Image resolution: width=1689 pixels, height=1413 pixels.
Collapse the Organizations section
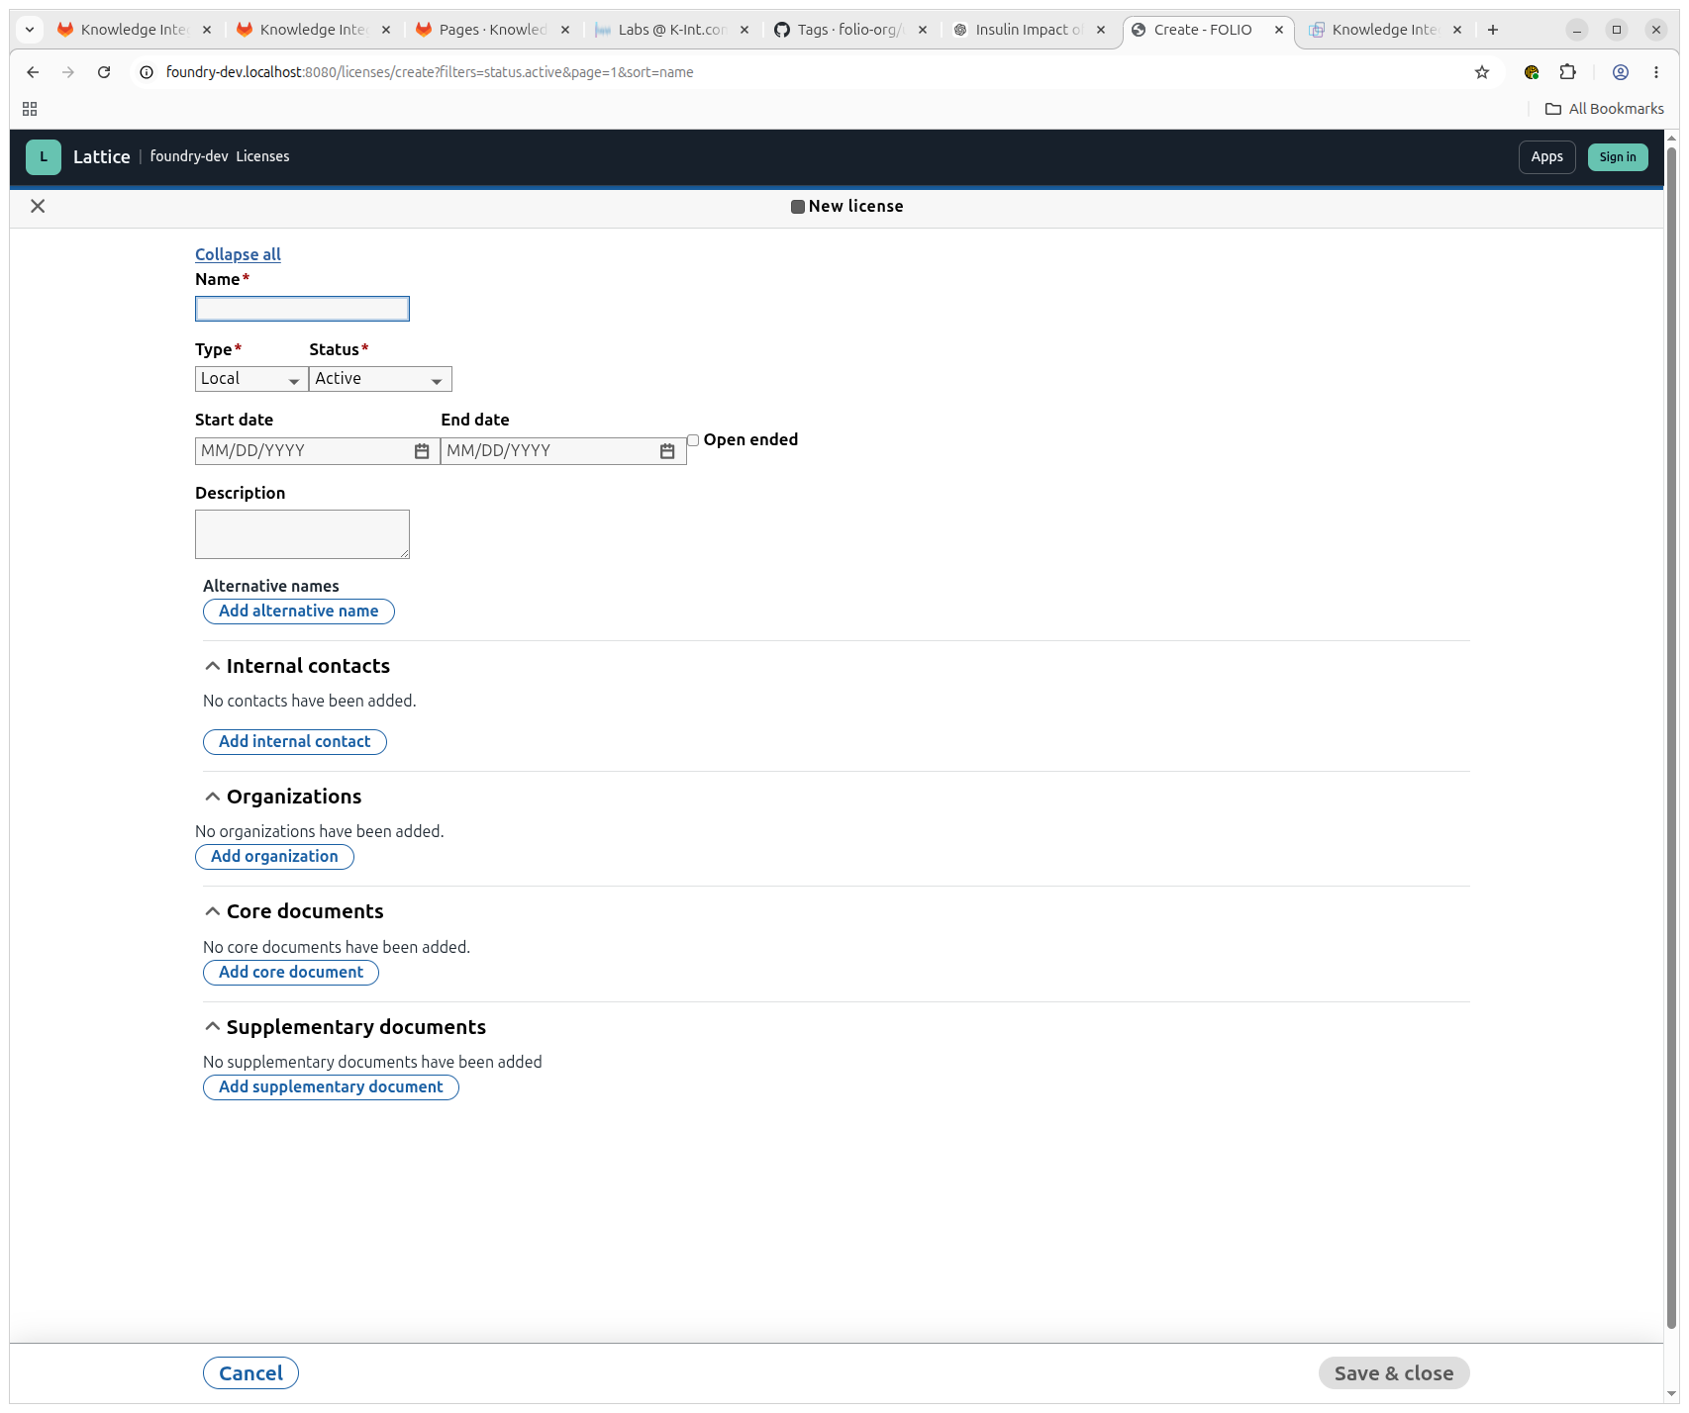pyautogui.click(x=212, y=797)
